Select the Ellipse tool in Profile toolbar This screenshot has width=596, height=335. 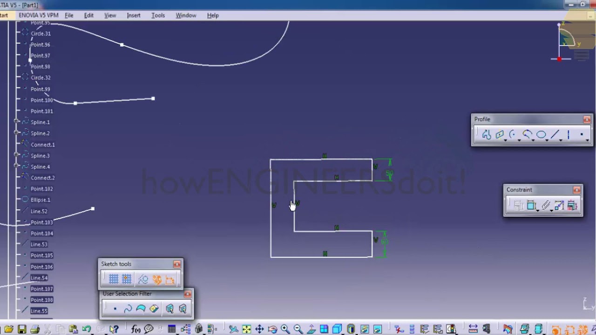(541, 135)
